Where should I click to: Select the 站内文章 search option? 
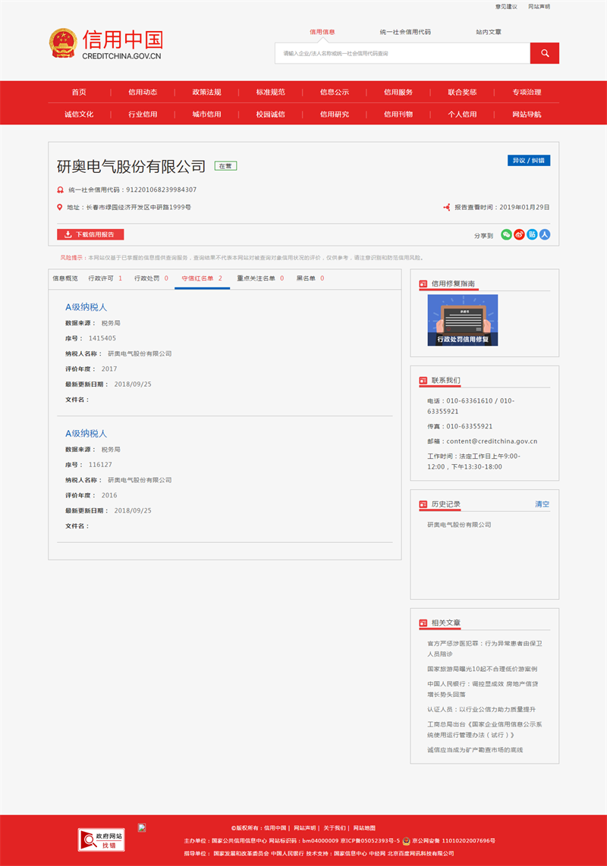[488, 32]
